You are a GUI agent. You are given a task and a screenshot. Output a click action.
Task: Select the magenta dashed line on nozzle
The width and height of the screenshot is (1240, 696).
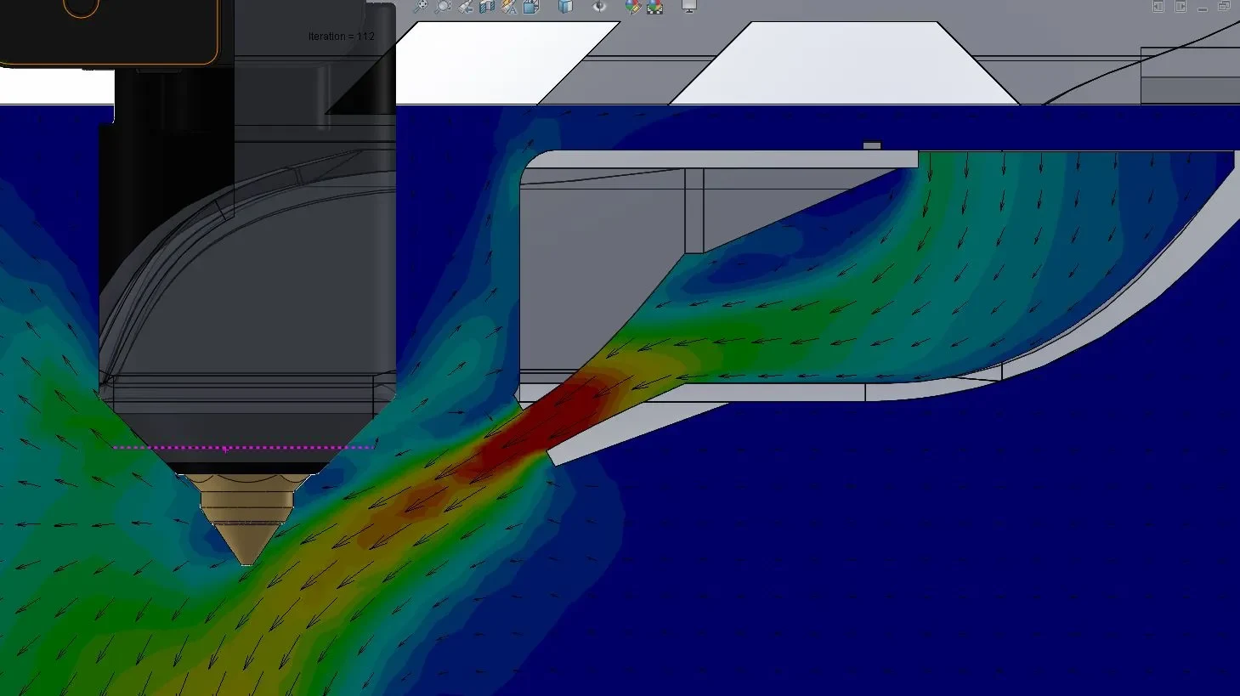click(x=244, y=447)
